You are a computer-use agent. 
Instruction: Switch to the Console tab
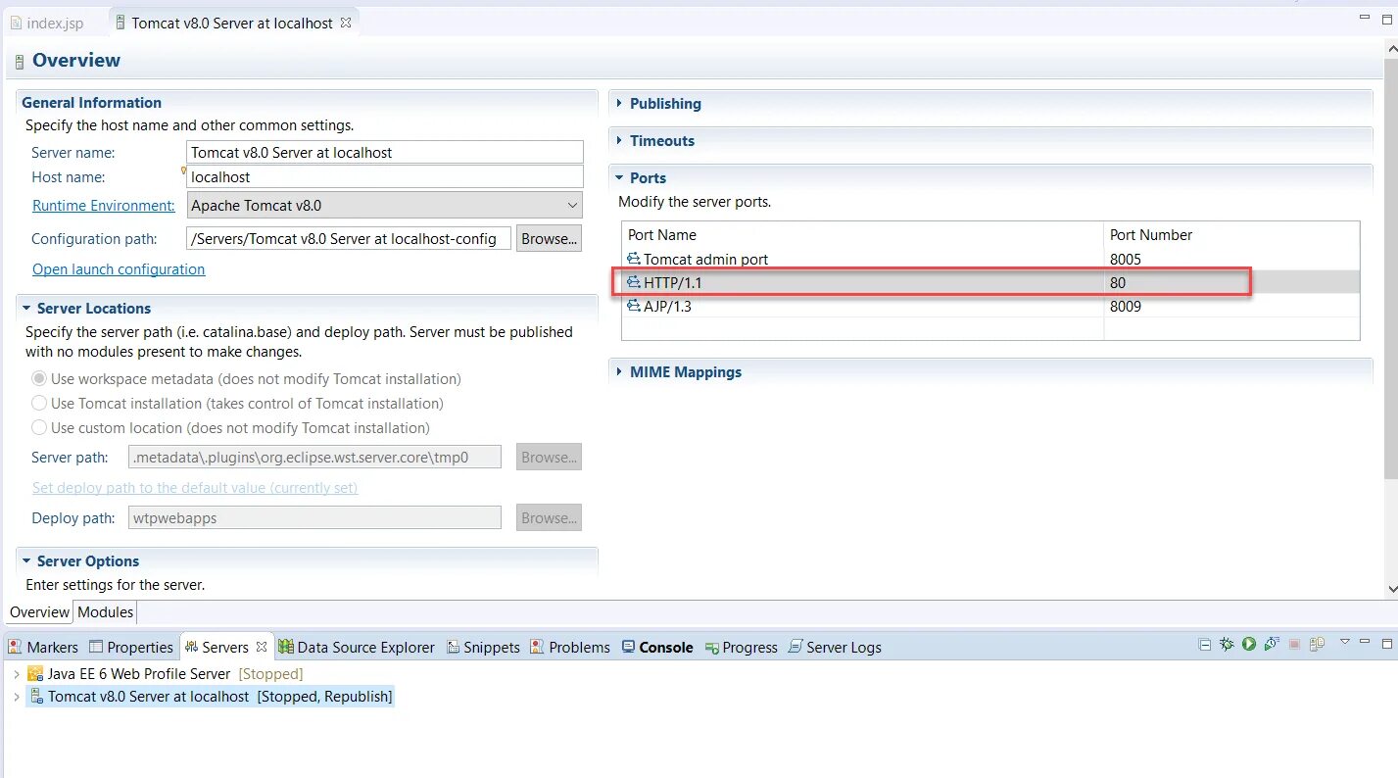pyautogui.click(x=657, y=648)
